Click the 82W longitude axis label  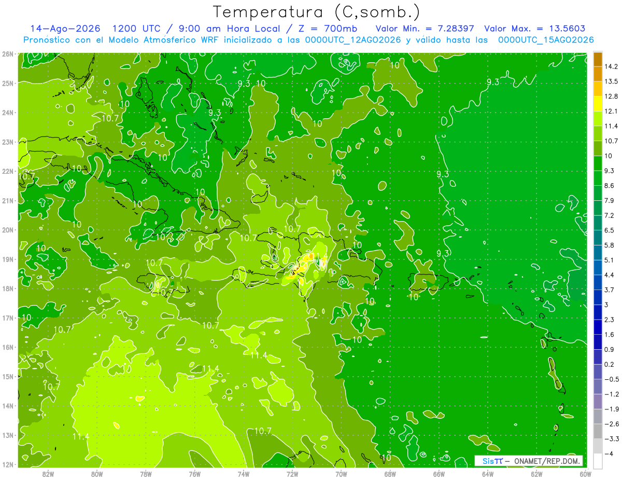(x=48, y=474)
